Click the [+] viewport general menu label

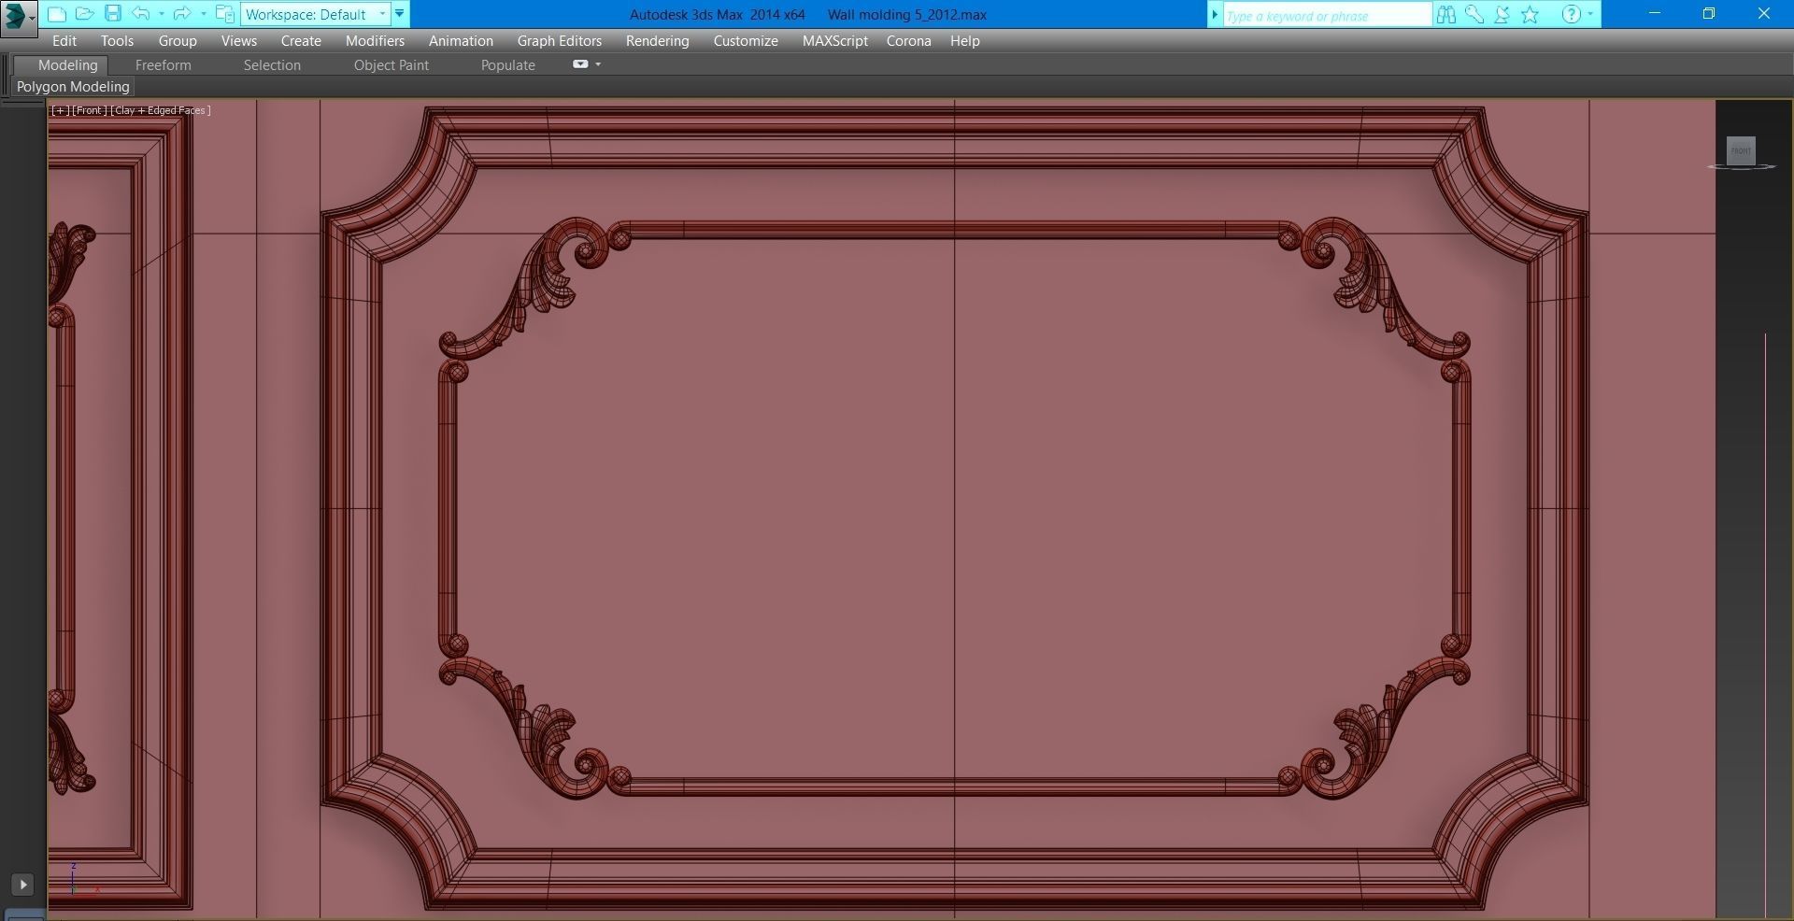[60, 110]
